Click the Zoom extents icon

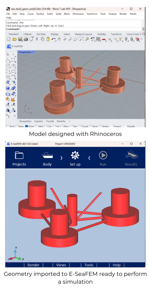pos(81,39)
